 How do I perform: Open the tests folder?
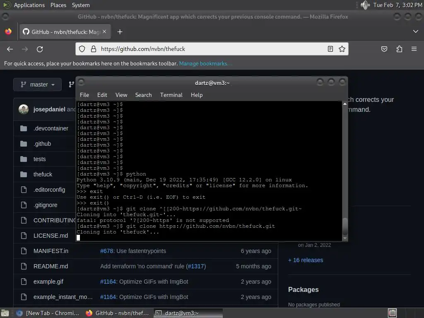[x=39, y=159]
